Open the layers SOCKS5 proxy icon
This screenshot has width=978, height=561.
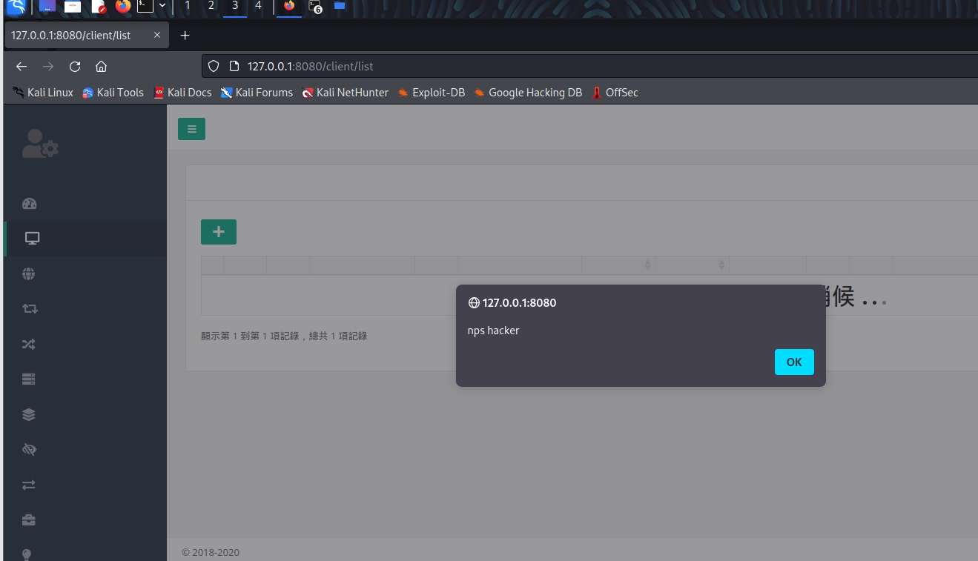pyautogui.click(x=29, y=415)
